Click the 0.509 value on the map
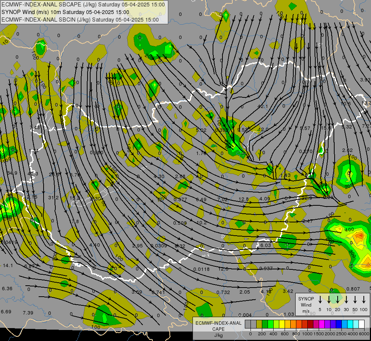 pos(180,223)
